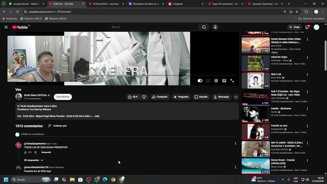The image size is (327, 184).
Task: Open Microsoft Edge from the taskbar
Action: [x=105, y=179]
